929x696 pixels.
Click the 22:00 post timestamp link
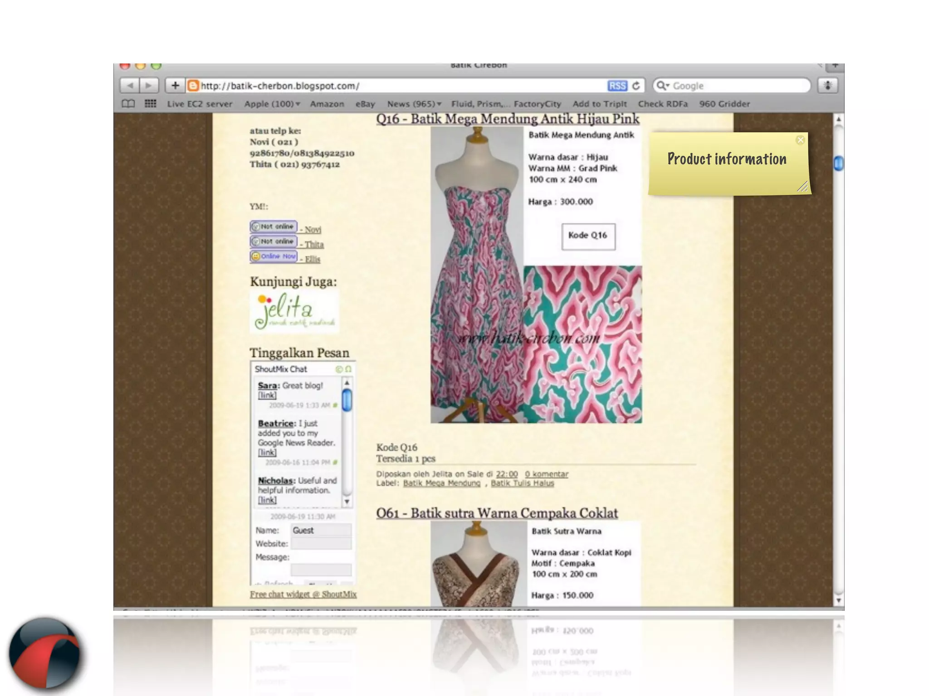pyautogui.click(x=507, y=474)
